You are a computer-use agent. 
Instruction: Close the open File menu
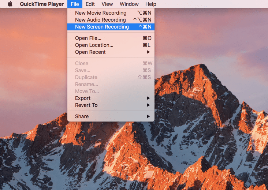[75, 4]
